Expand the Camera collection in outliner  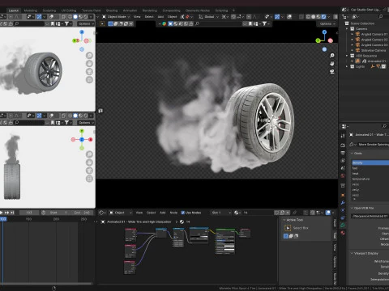[x=347, y=28]
